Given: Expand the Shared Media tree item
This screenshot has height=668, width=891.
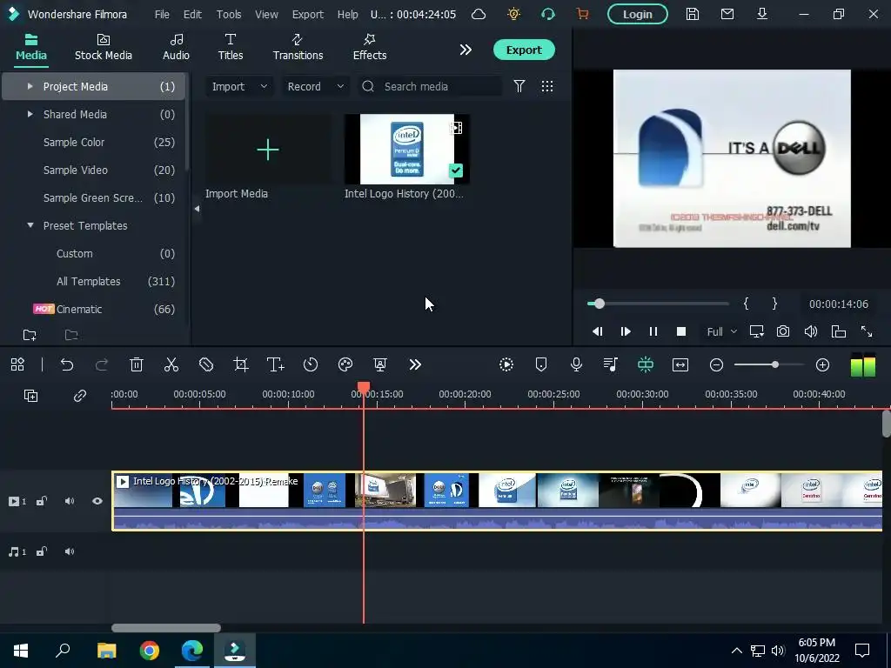Looking at the screenshot, I should point(30,114).
